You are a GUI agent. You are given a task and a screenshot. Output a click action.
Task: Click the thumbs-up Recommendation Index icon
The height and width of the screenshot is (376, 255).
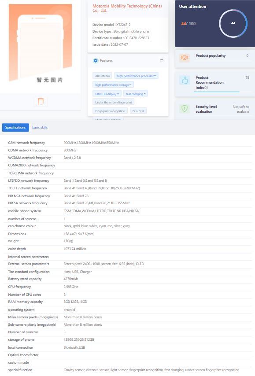185,80
